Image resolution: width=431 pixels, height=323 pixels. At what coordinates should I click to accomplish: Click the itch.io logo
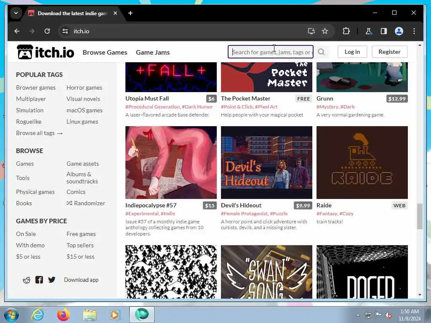click(x=45, y=52)
